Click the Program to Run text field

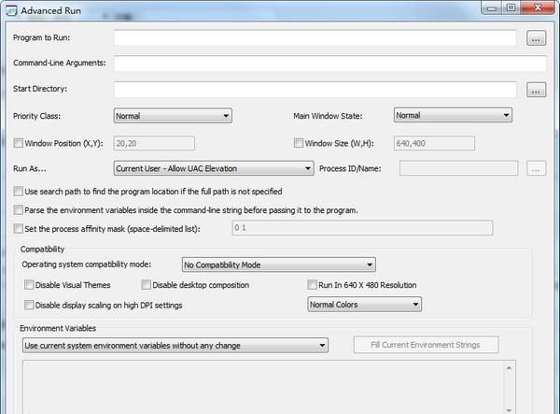point(315,38)
